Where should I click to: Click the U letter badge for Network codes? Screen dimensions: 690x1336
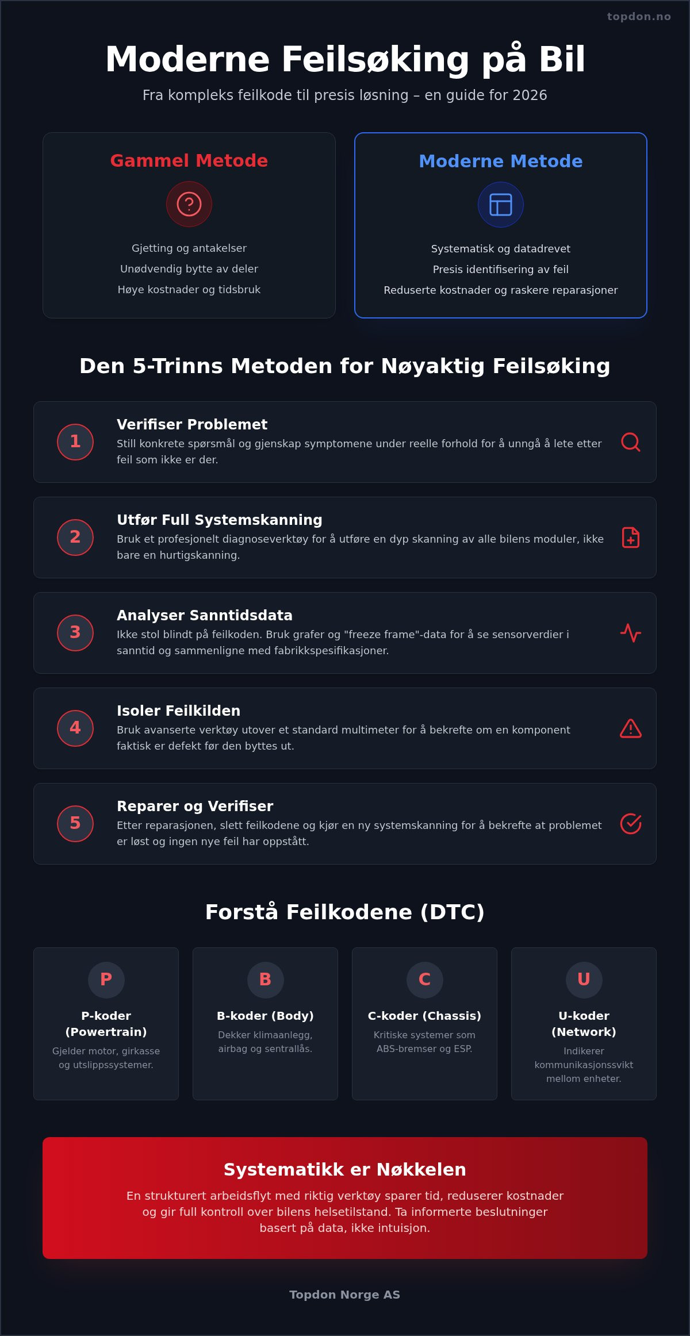[x=584, y=980]
